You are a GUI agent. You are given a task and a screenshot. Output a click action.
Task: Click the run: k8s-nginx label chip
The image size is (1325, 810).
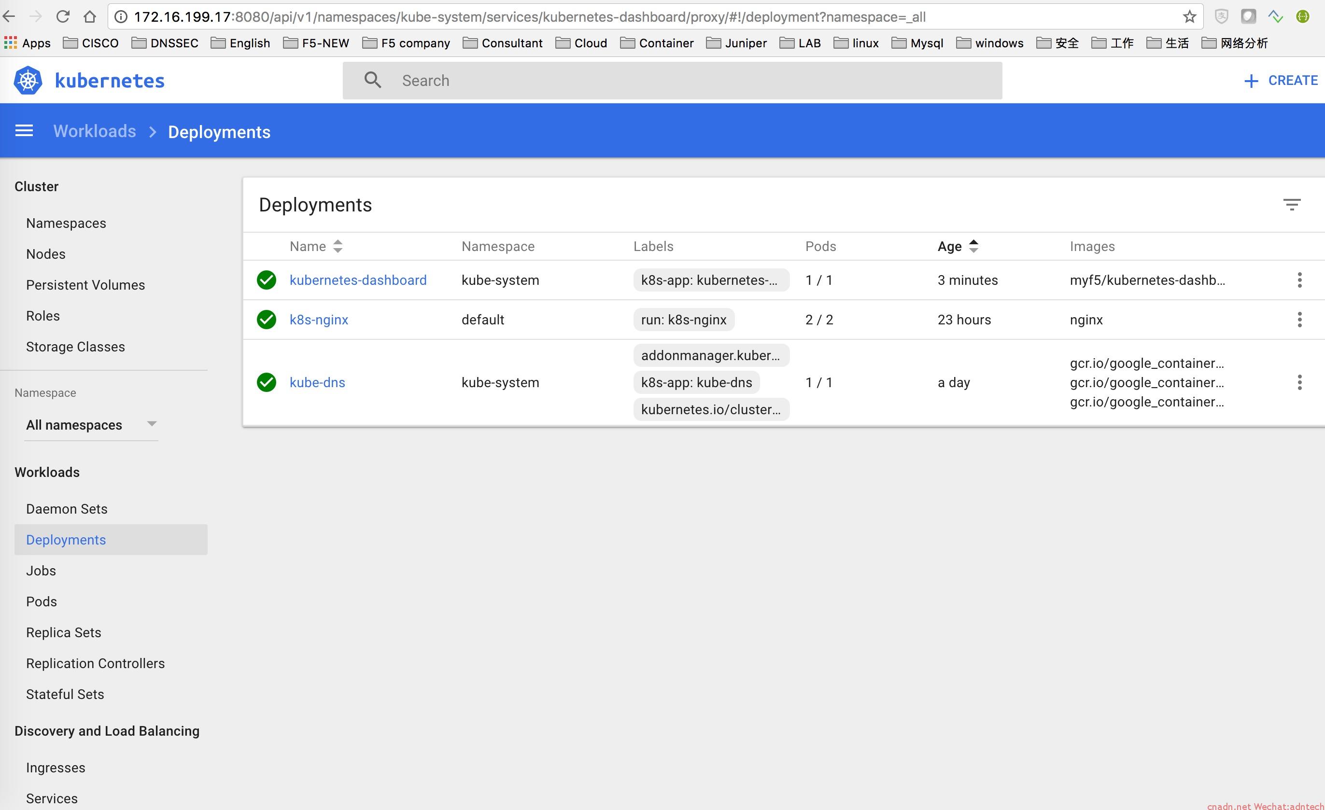pyautogui.click(x=683, y=319)
